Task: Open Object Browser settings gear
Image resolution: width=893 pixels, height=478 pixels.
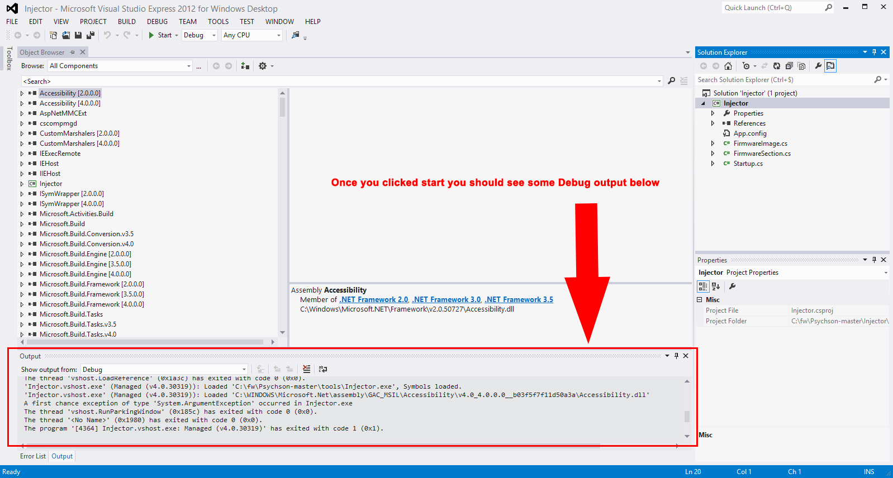Action: pos(263,66)
